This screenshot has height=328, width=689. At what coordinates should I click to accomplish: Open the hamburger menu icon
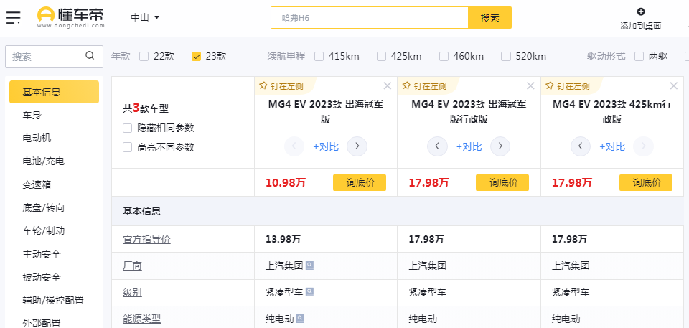tap(13, 18)
